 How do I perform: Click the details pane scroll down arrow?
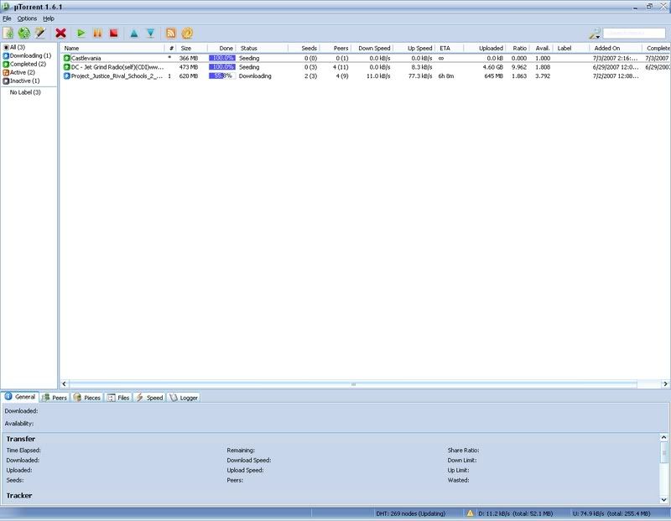tap(663, 499)
